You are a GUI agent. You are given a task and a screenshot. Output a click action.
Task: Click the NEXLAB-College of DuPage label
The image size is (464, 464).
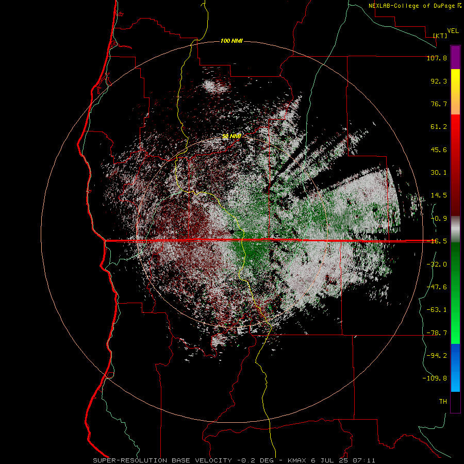click(x=411, y=6)
